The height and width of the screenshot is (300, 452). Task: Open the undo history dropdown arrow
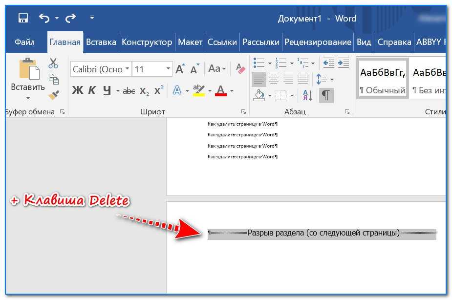[57, 18]
